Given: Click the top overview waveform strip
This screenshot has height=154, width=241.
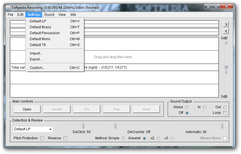Looking at the screenshot, I should point(114,28).
